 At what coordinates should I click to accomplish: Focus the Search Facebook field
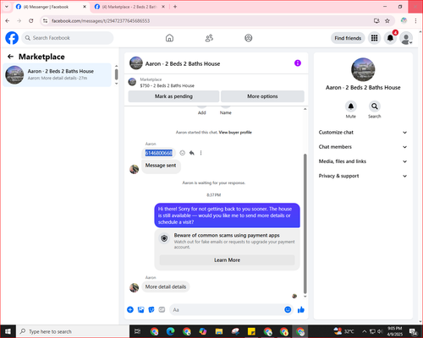[x=68, y=38]
